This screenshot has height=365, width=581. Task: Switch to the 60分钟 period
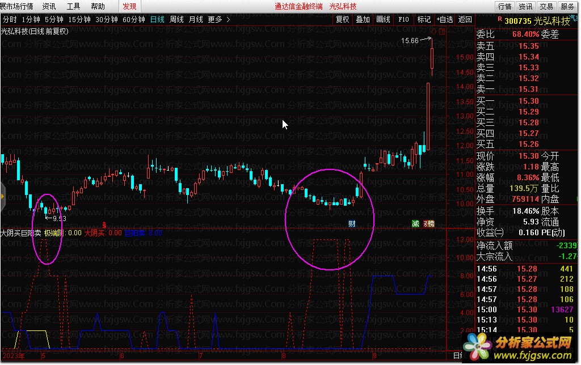pyautogui.click(x=134, y=19)
